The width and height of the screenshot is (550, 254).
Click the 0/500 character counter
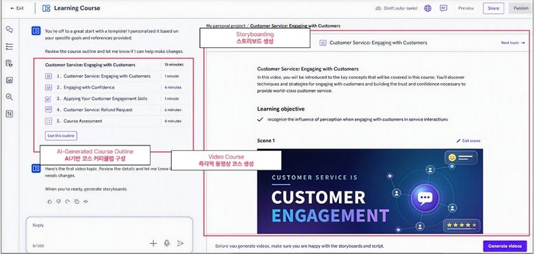(x=38, y=246)
